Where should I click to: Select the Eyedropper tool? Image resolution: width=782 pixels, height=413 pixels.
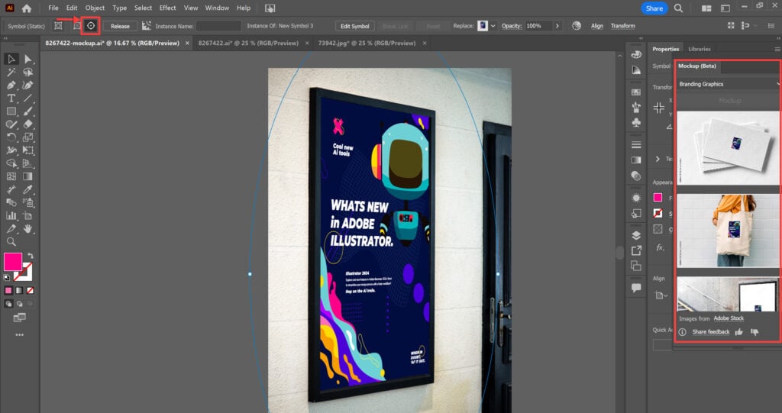tap(28, 189)
